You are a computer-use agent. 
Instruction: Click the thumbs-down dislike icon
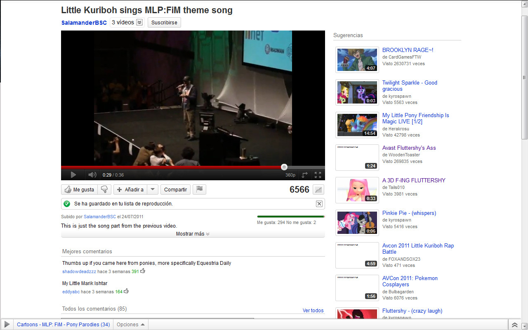104,190
